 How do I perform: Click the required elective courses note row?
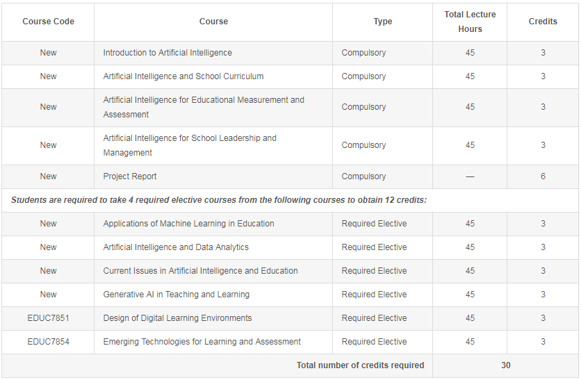(219, 200)
